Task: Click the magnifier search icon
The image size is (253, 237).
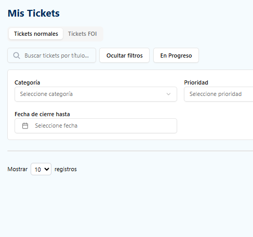Action: coord(17,55)
